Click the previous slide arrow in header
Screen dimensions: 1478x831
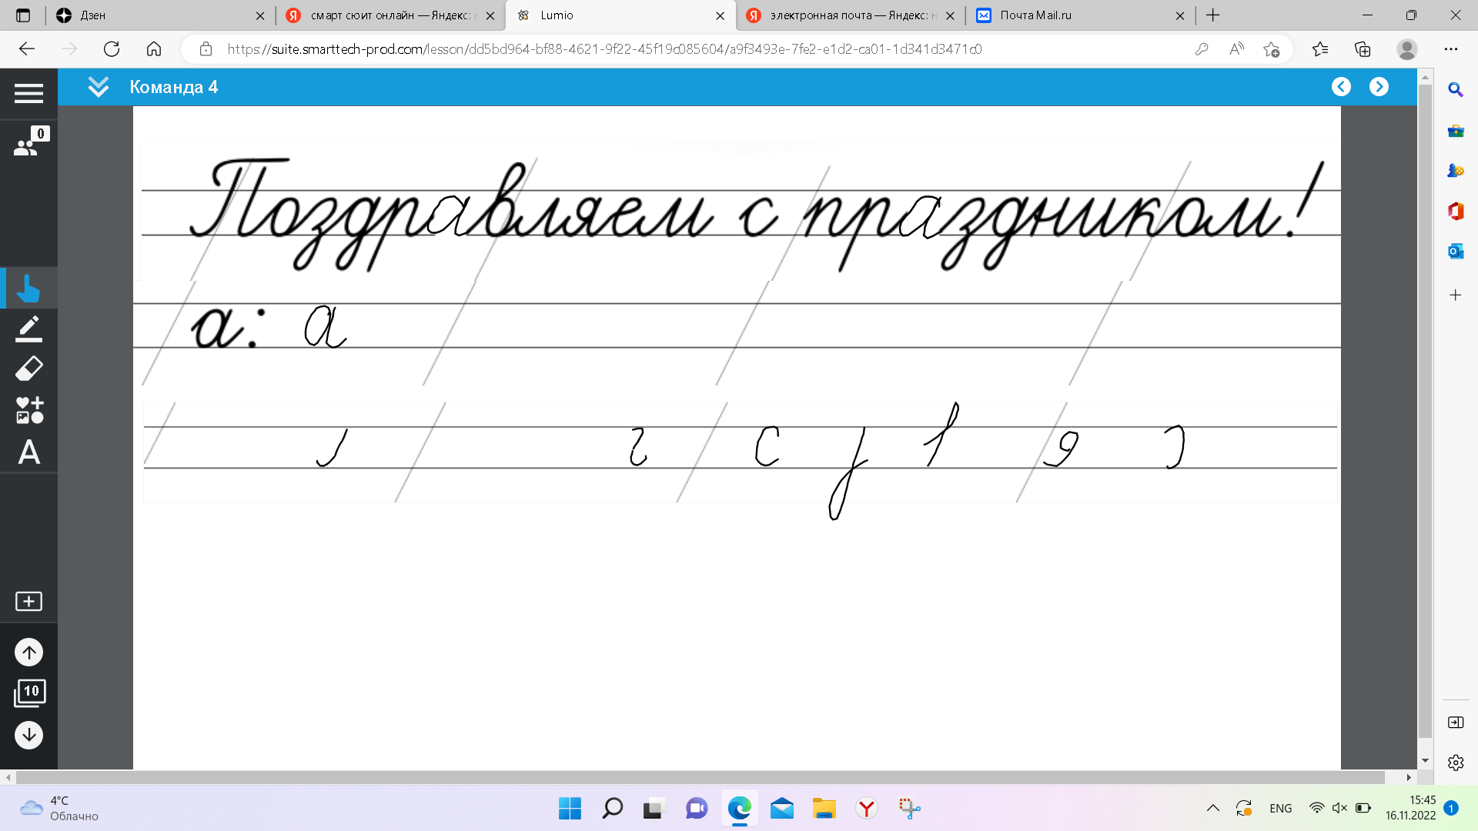coord(1341,87)
